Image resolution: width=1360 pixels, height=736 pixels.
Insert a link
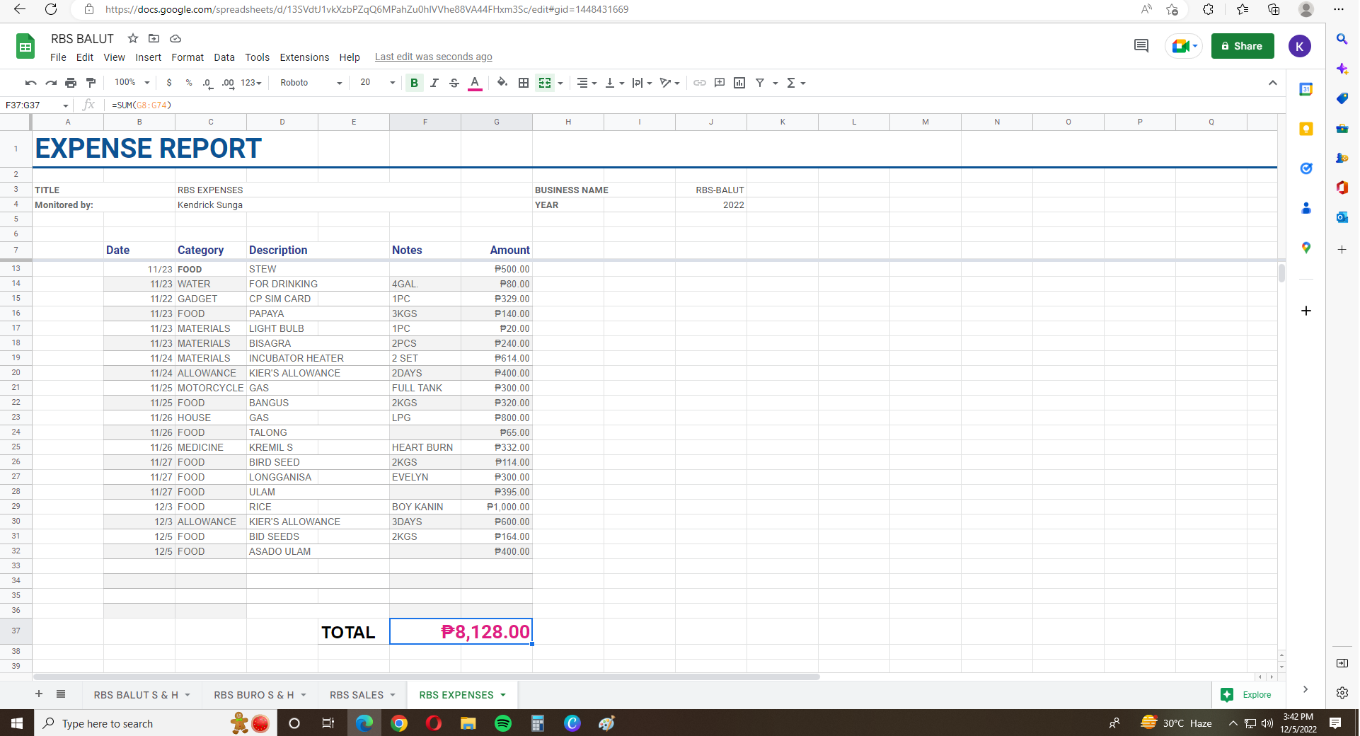tap(700, 83)
